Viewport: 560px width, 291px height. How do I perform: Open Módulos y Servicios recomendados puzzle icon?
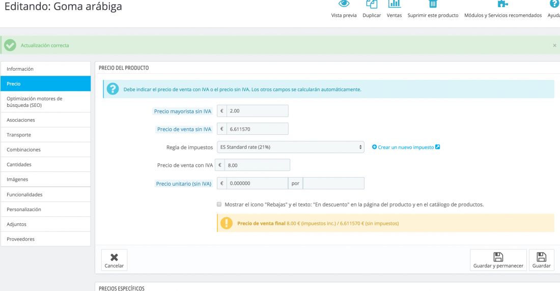click(x=502, y=4)
